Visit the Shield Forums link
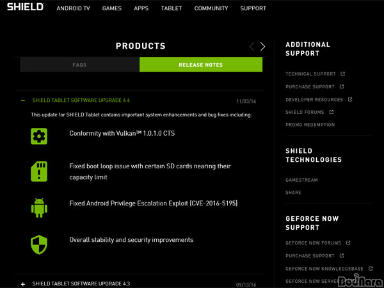The image size is (384, 288). 305,112
